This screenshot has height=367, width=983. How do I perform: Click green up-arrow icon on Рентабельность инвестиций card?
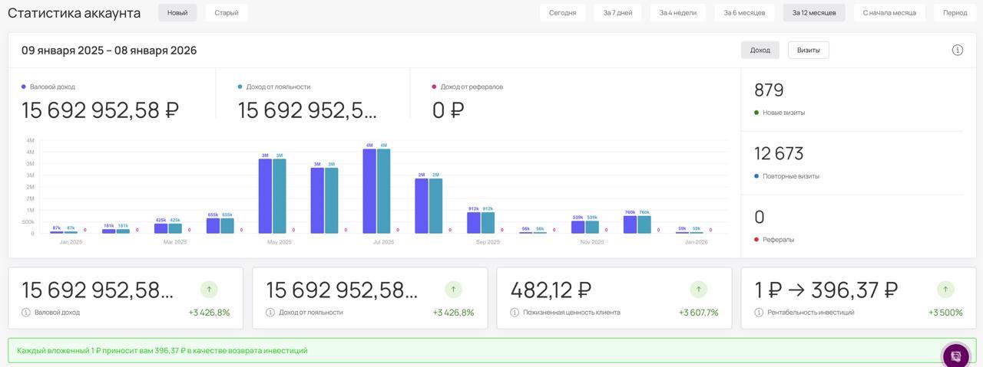945,290
